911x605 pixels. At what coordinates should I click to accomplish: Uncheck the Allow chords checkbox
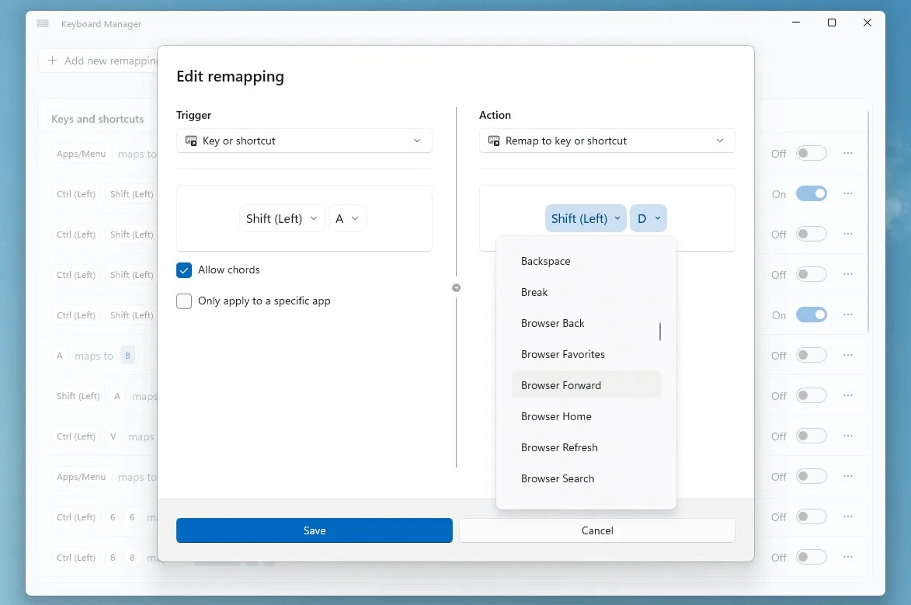[x=184, y=269]
